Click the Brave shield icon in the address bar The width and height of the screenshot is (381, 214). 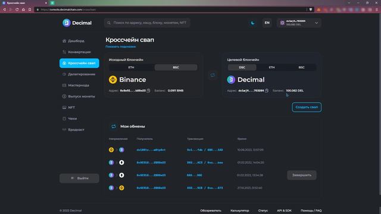coord(311,10)
